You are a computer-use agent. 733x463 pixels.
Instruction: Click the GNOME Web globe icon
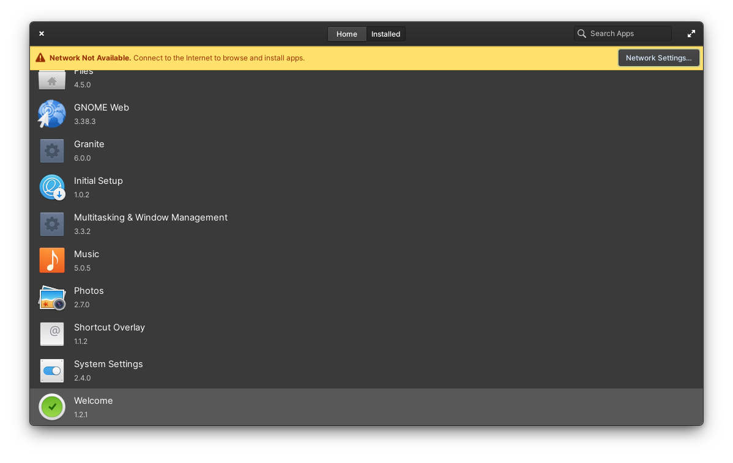coord(52,114)
